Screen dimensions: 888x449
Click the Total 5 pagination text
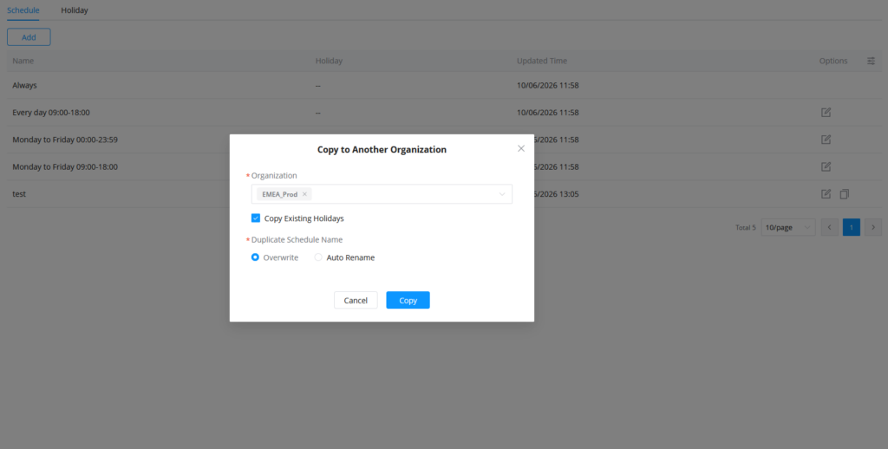click(745, 228)
